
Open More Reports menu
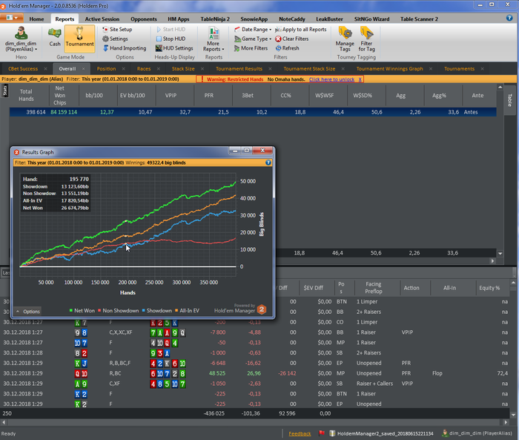coord(214,39)
